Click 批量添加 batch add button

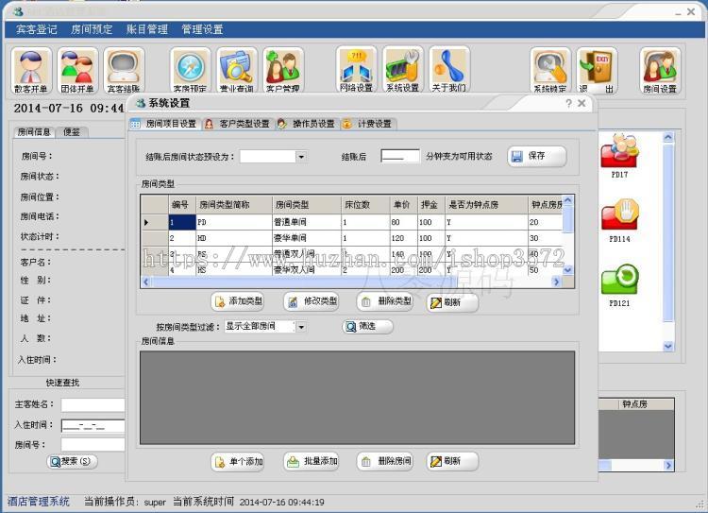[x=312, y=461]
